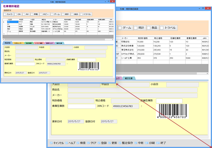The width and height of the screenshot is (212, 148).
Task: Click F12 終了 in the bottom function bar
Action: pyautogui.click(x=161, y=143)
